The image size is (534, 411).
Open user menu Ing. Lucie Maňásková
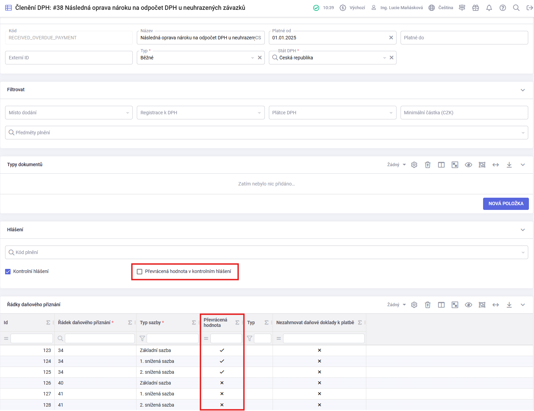click(397, 8)
